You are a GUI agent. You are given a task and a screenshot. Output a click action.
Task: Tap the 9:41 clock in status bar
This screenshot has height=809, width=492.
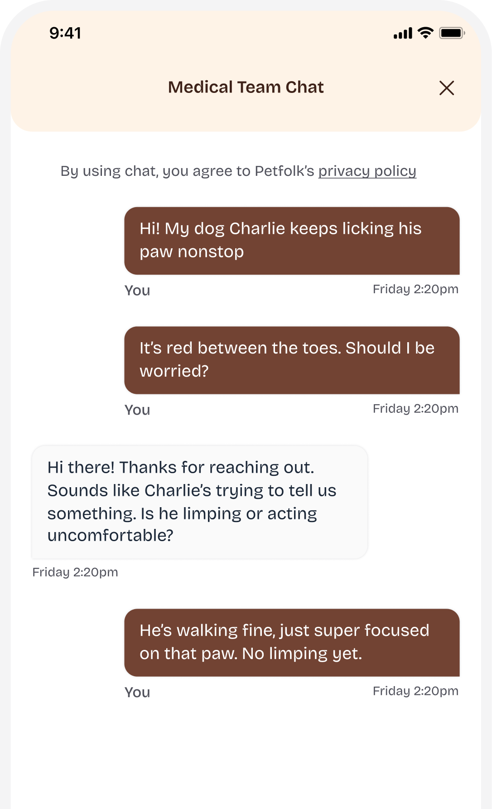(65, 33)
